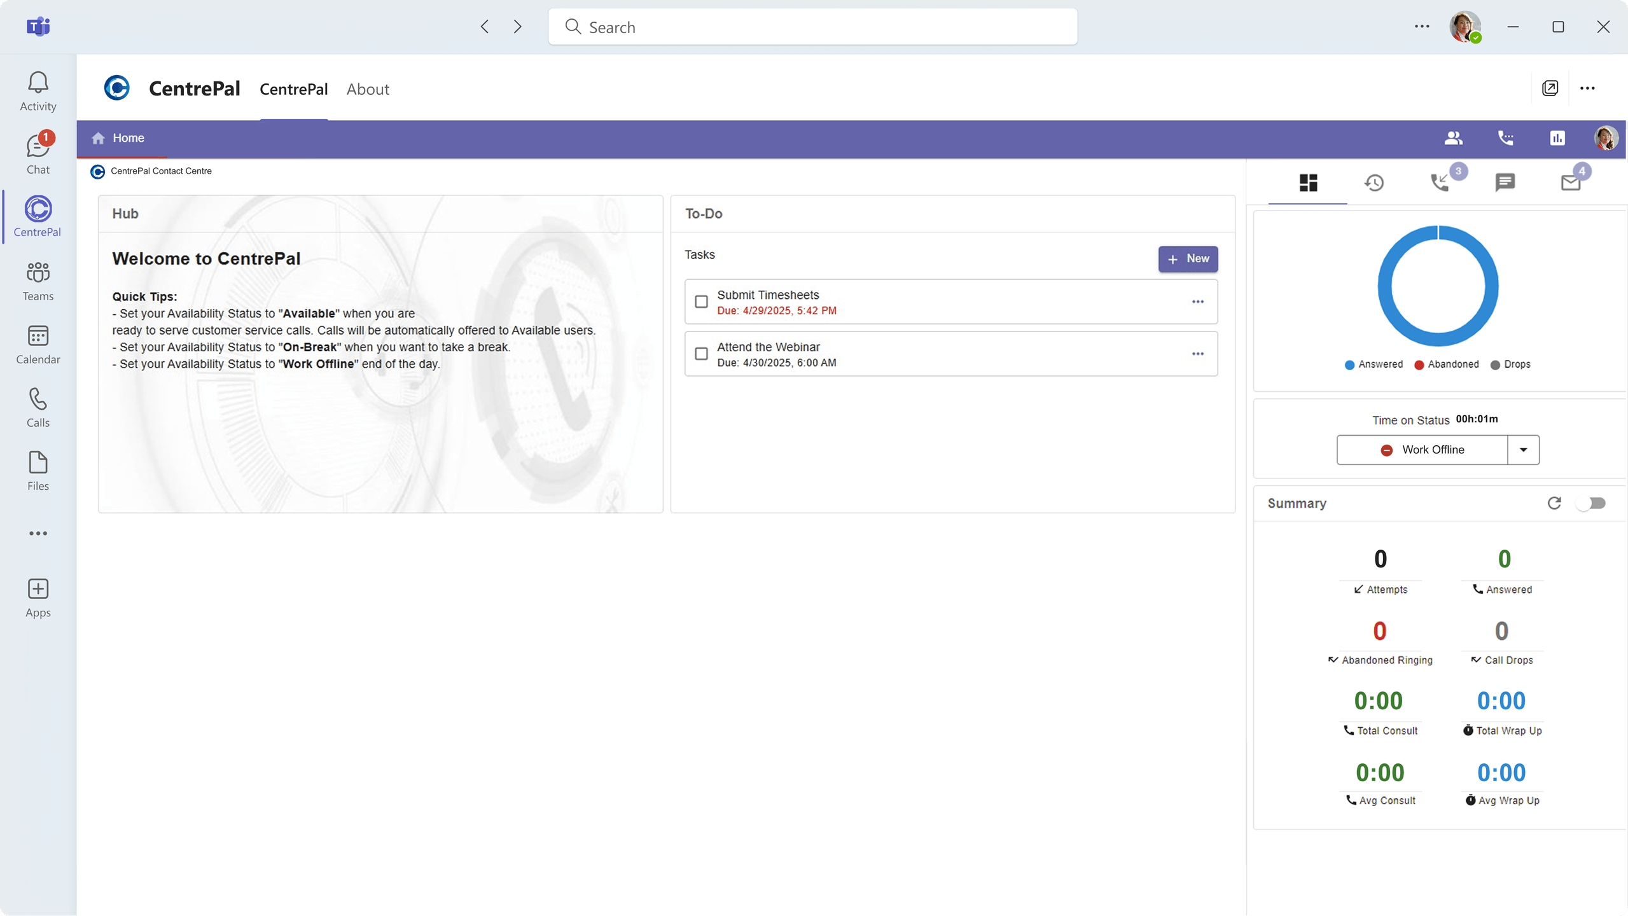This screenshot has width=1628, height=916.
Task: Show more apps ellipsis in sidebar
Action: [38, 533]
